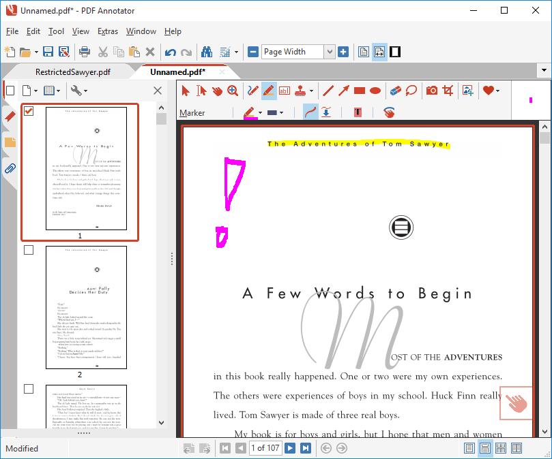
Task: Open the pen width dropdown in Marker bar
Action: pyautogui.click(x=280, y=111)
